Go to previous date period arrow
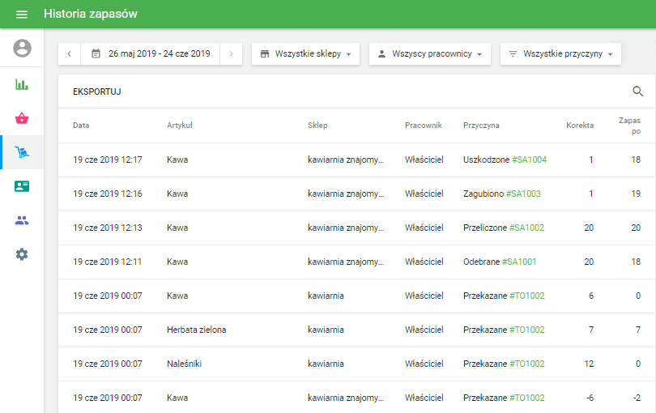Image resolution: width=656 pixels, height=413 pixels. coord(69,54)
